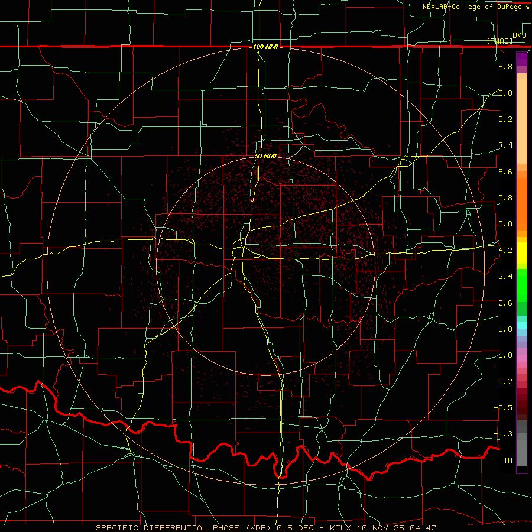This screenshot has height=532, width=532.
Task: Pick the cyan band in the color bar
Action: 522,325
